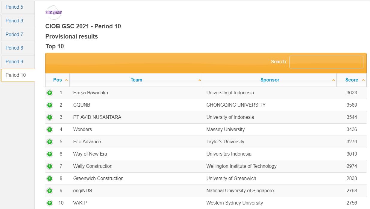The image size is (370, 209).
Task: Click the sponsor Western Sydney University
Action: click(235, 203)
